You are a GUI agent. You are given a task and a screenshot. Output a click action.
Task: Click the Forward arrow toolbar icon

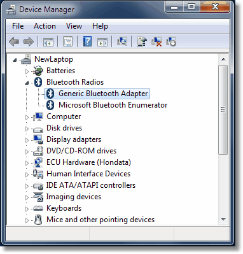pos(29,41)
